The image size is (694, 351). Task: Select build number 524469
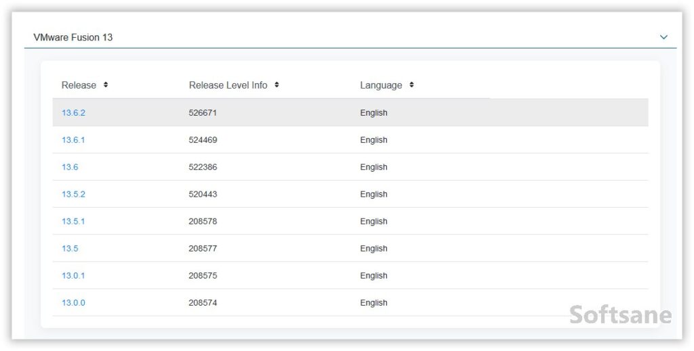click(x=203, y=140)
